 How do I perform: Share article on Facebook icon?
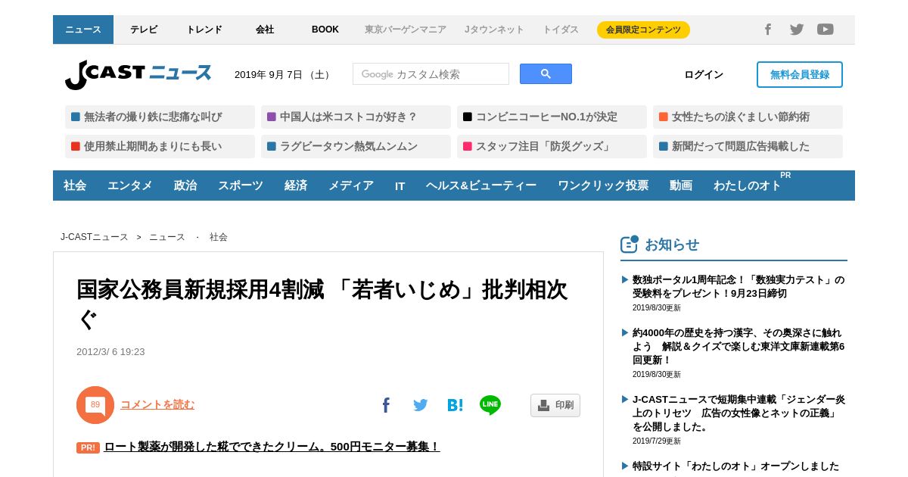coord(386,405)
